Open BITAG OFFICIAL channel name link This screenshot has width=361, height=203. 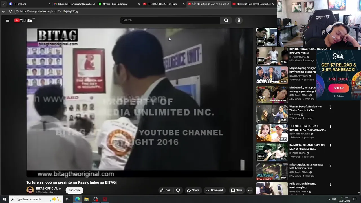click(x=47, y=189)
